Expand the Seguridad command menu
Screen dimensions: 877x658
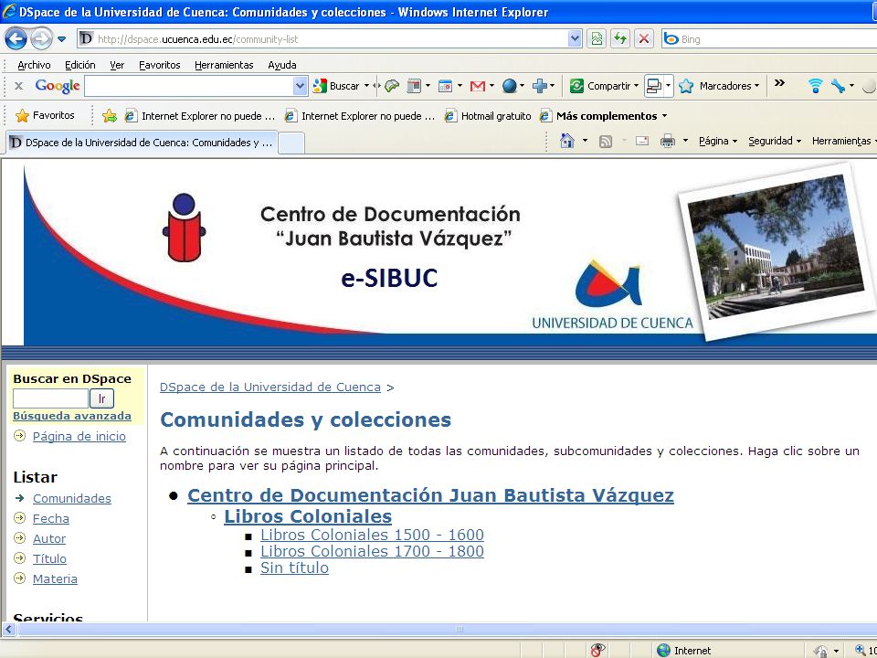tap(775, 141)
